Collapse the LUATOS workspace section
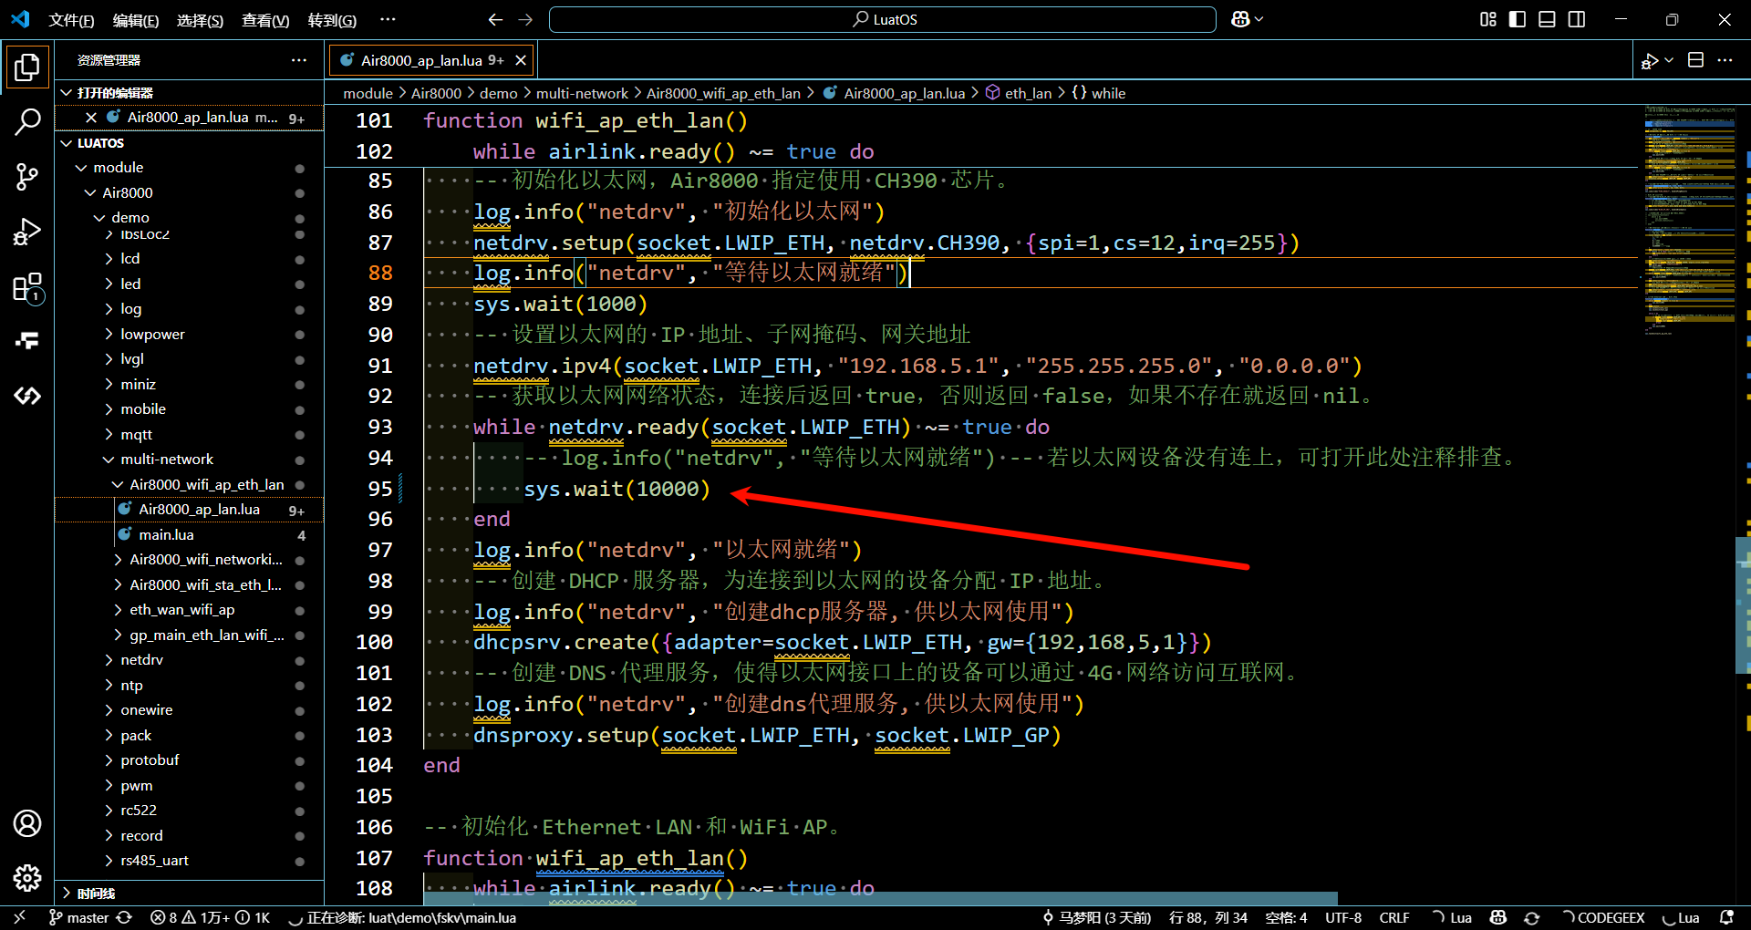 190,142
